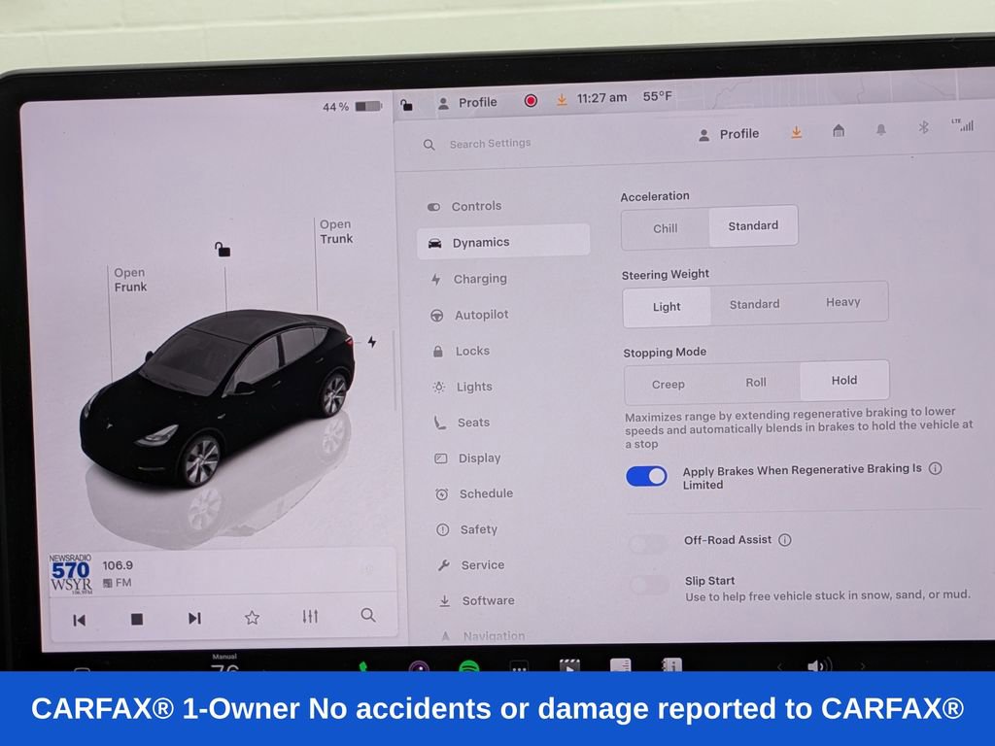Open the Software menu

click(x=488, y=600)
